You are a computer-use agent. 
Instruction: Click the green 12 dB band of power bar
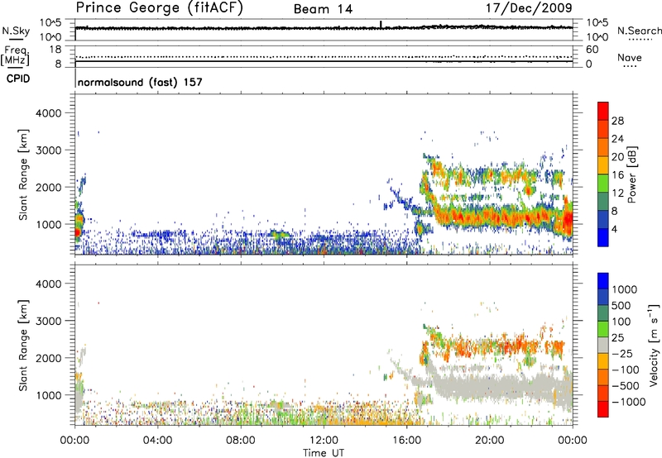[603, 183]
